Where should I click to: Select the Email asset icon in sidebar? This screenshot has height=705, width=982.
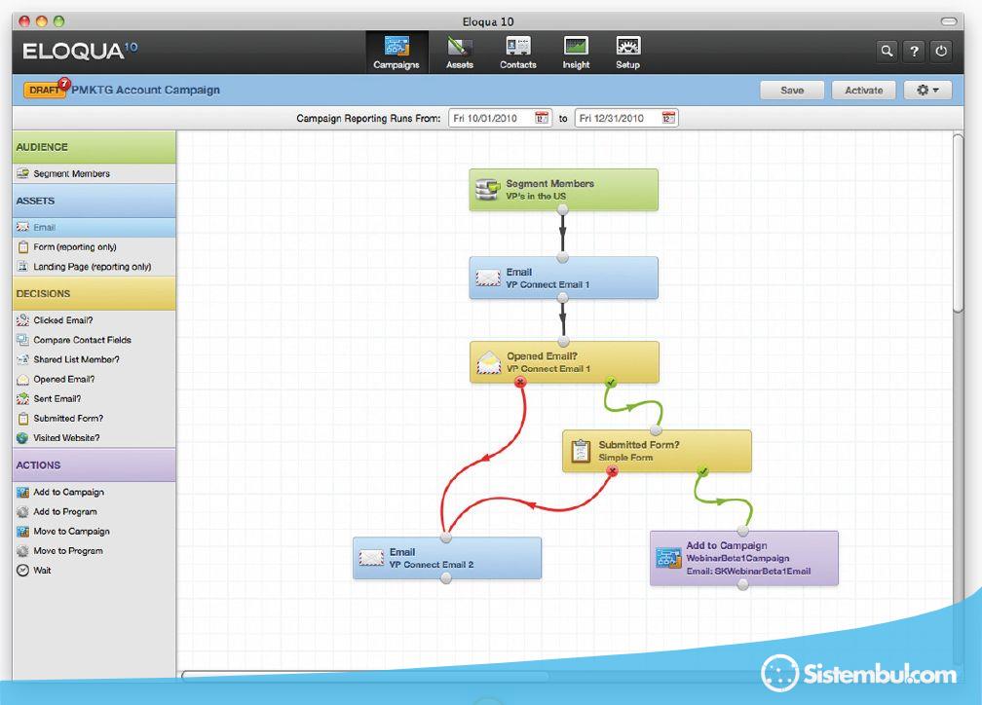point(22,227)
